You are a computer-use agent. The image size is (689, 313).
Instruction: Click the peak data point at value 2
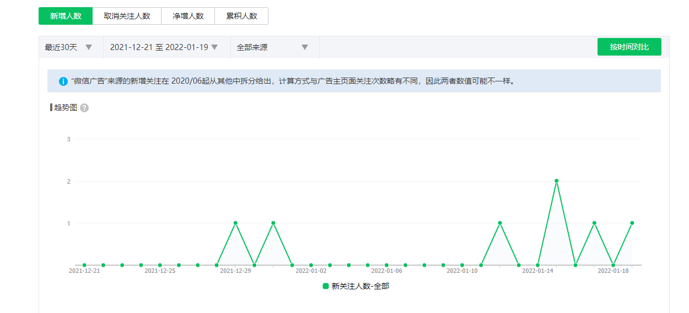click(557, 180)
